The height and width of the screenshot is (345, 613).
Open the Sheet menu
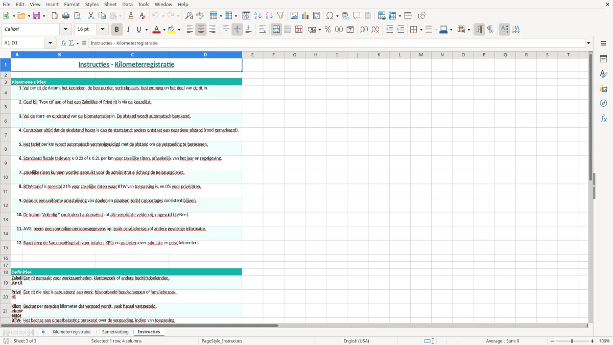[x=110, y=4]
